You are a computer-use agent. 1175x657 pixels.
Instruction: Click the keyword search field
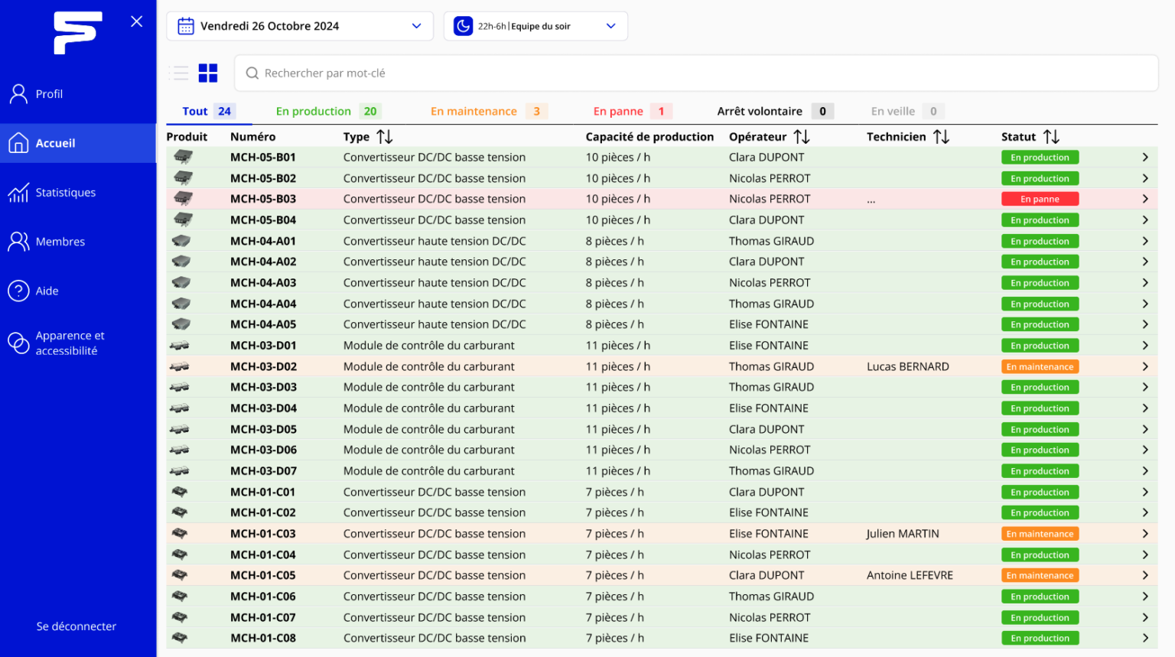[x=696, y=73]
